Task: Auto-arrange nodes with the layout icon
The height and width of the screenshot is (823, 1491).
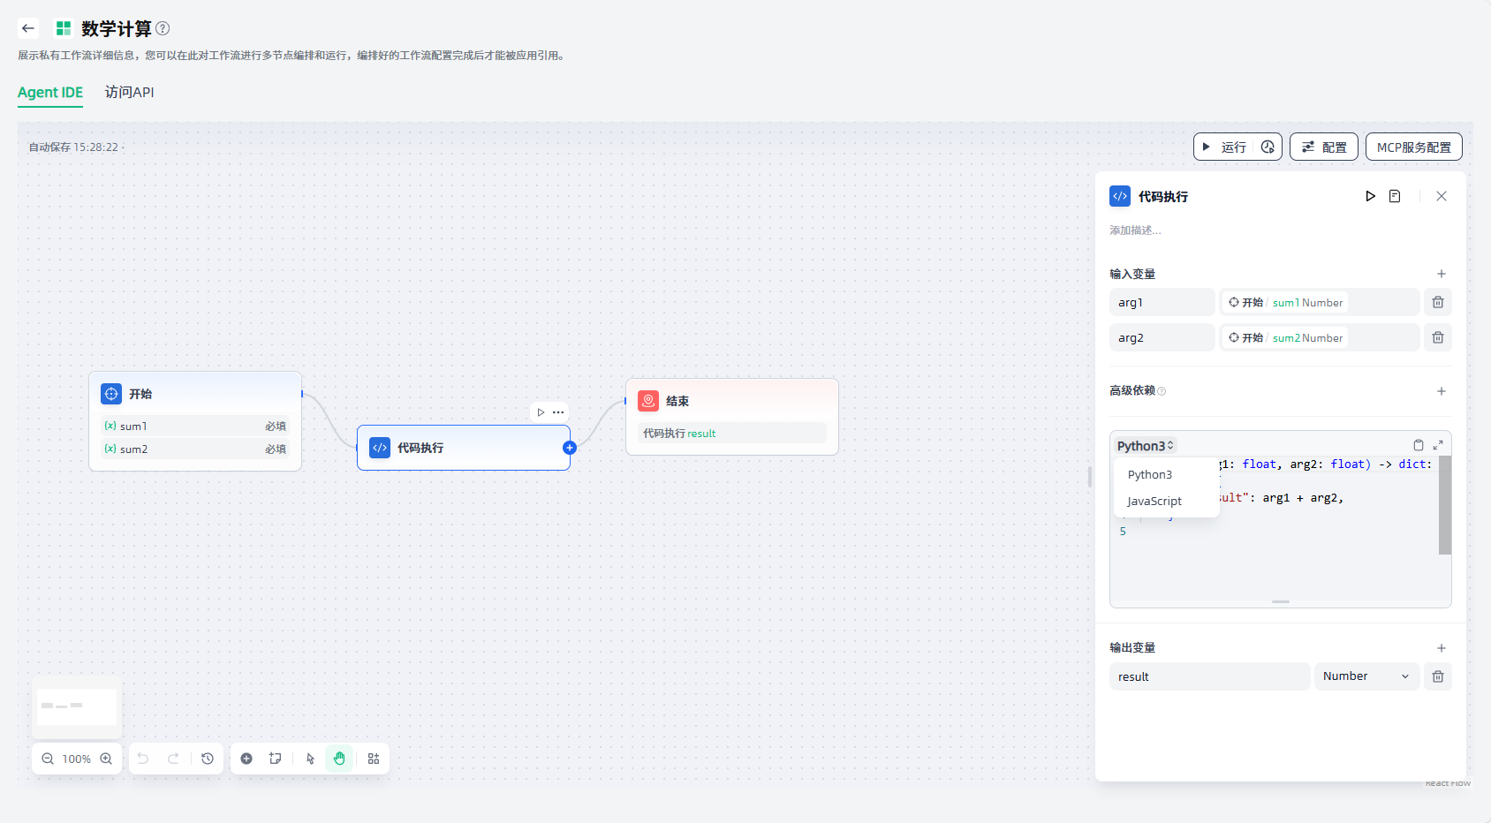Action: pos(374,759)
